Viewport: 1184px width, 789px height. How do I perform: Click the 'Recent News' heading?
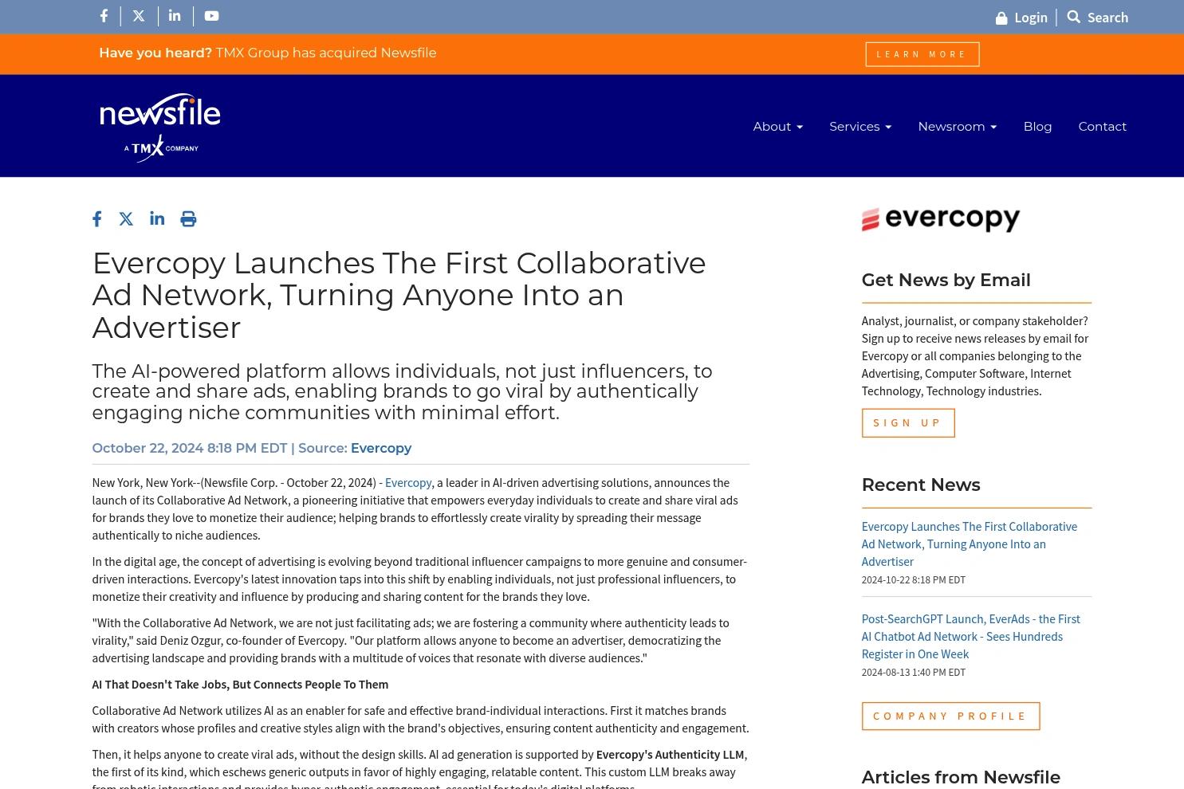pos(921,485)
